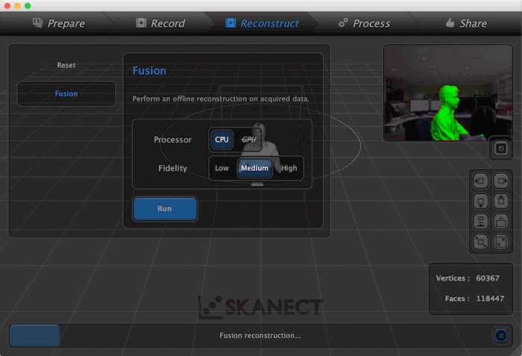The width and height of the screenshot is (522, 356).
Task: Click the left-arrow view icon
Action: point(481,181)
